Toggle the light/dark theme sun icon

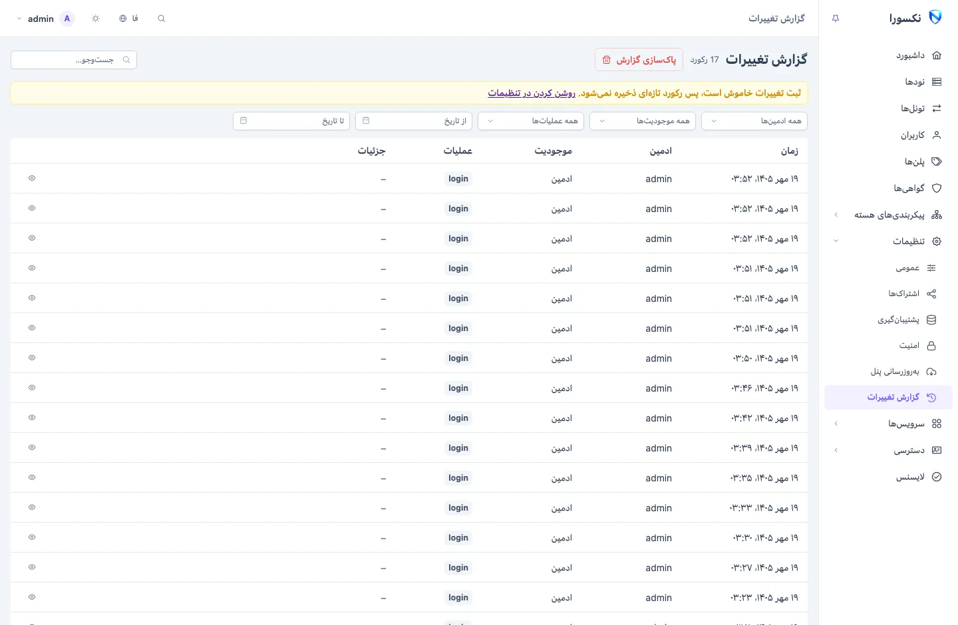(96, 19)
